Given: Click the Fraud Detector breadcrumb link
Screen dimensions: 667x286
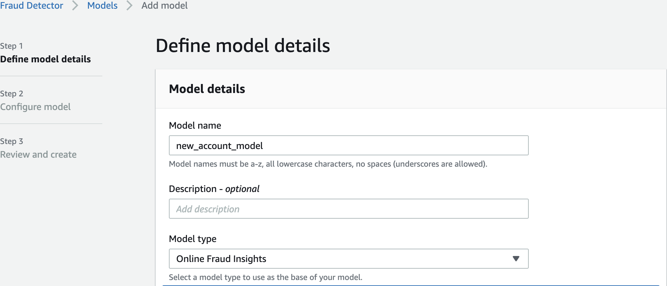Looking at the screenshot, I should [x=32, y=6].
